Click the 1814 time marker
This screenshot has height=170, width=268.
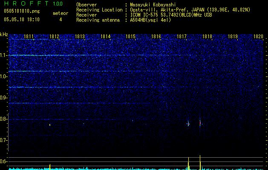click(x=105, y=37)
